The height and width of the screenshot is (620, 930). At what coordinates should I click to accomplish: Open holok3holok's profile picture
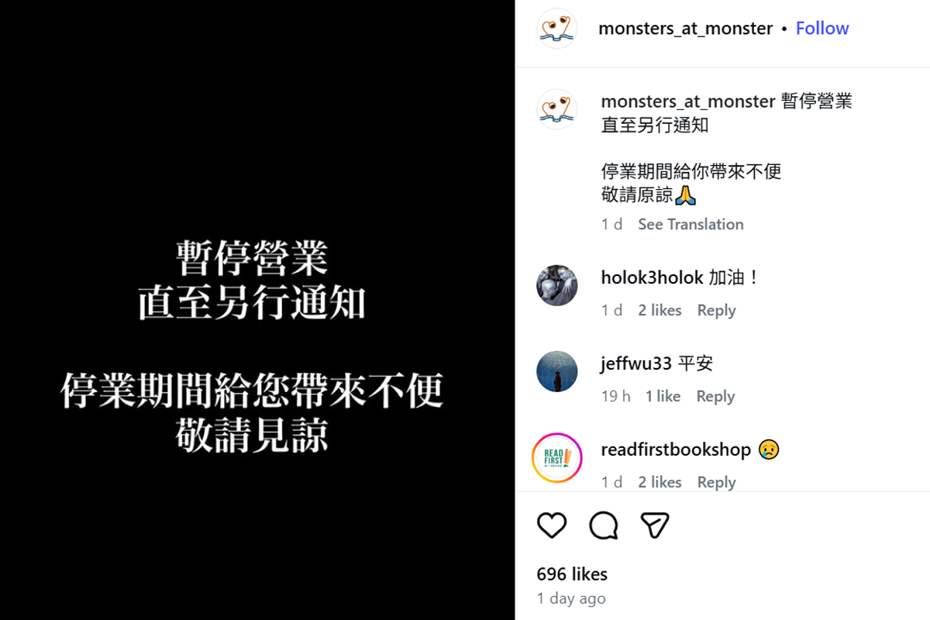tap(557, 285)
